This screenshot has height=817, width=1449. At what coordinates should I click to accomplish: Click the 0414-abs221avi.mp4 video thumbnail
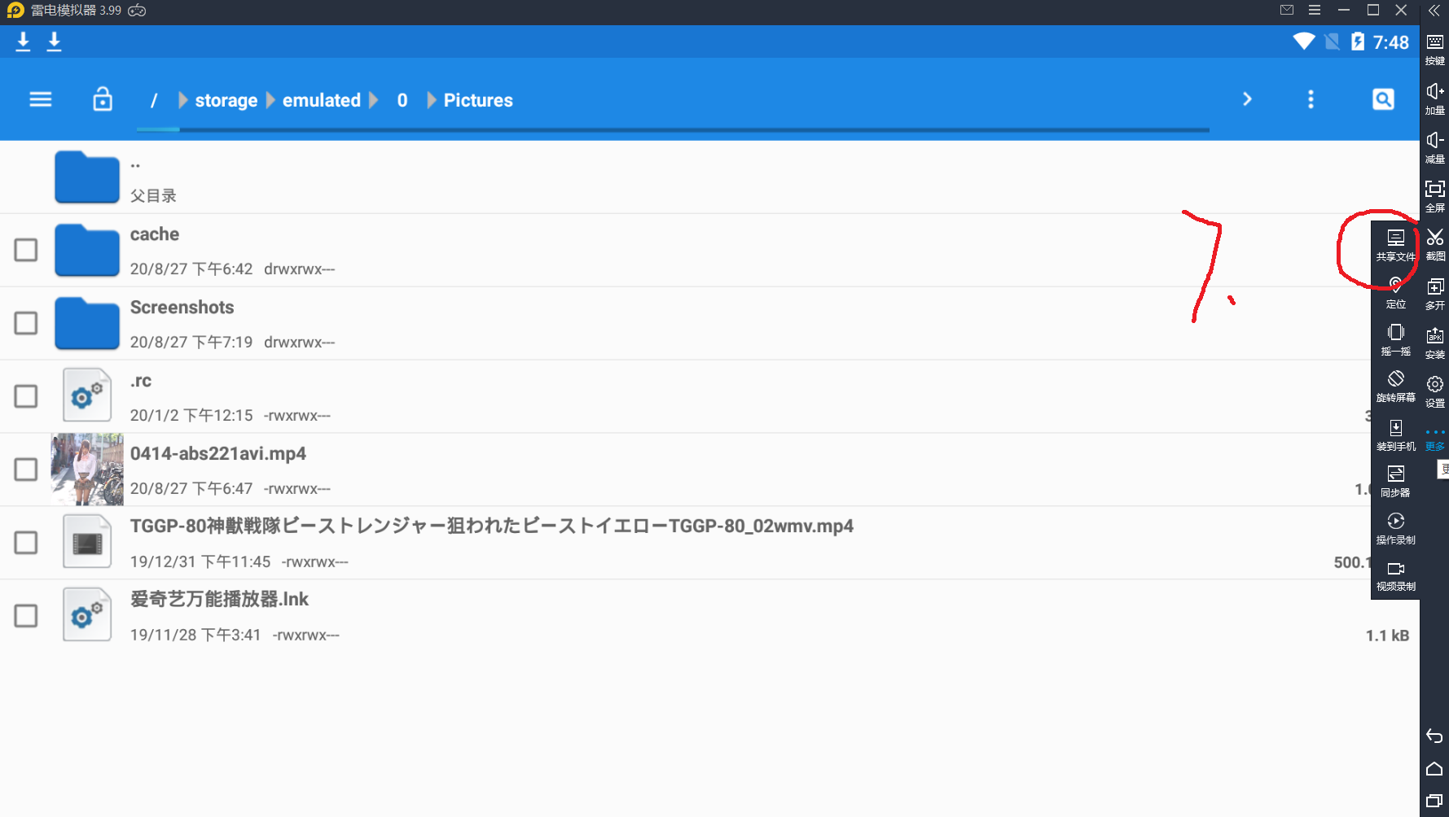coord(87,470)
